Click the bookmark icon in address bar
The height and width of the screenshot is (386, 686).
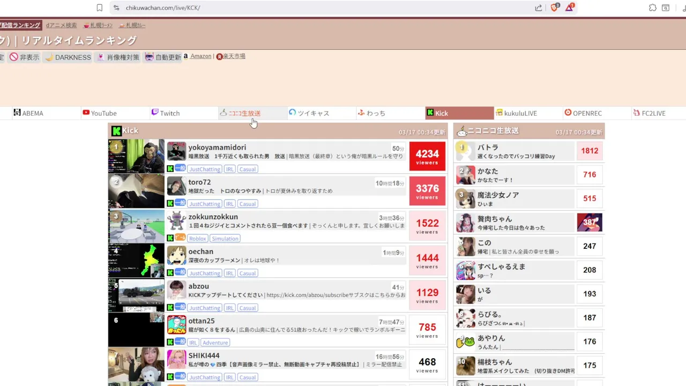[x=100, y=8]
